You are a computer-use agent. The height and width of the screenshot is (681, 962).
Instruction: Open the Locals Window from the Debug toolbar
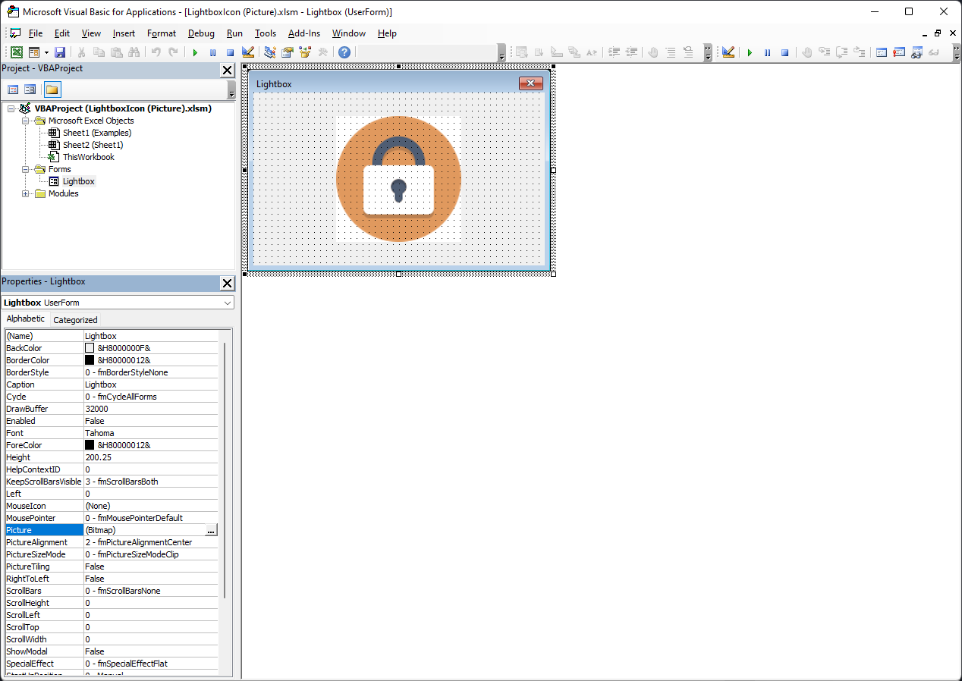[881, 52]
